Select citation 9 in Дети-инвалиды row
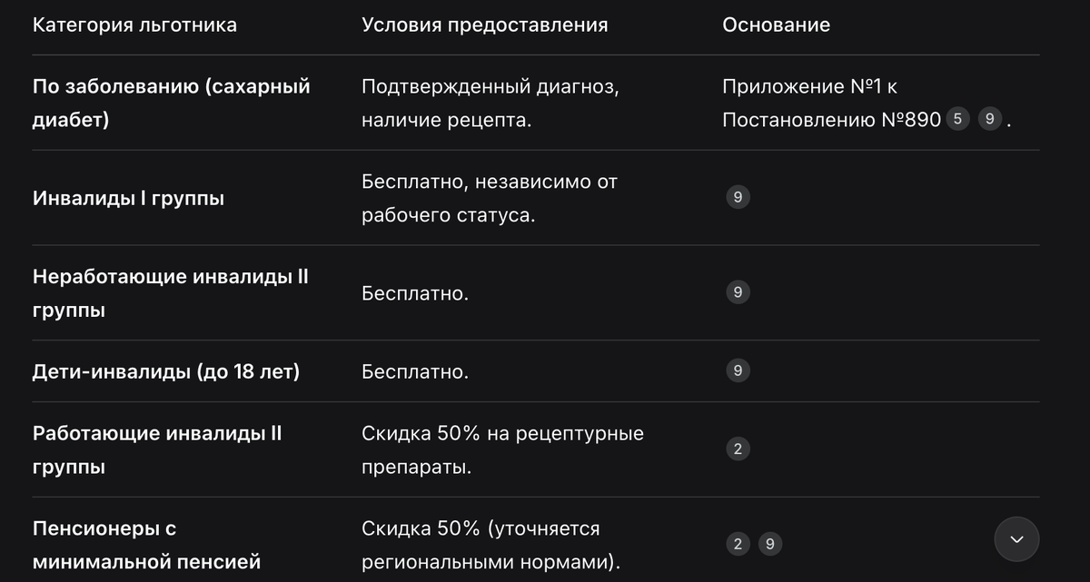 (x=738, y=370)
